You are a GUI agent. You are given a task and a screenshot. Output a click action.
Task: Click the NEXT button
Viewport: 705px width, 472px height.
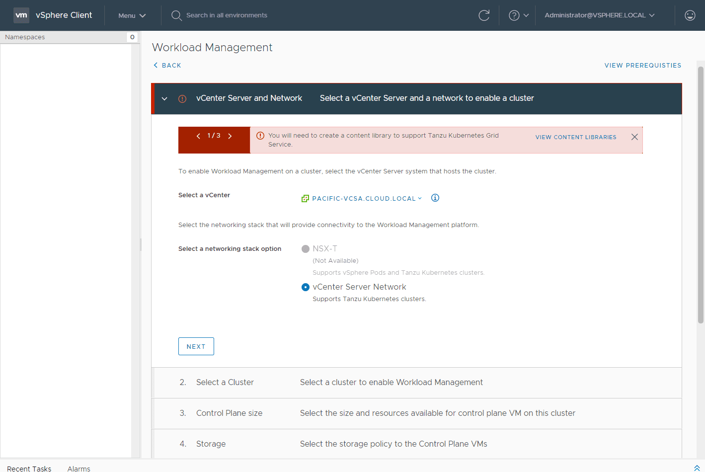coord(196,346)
